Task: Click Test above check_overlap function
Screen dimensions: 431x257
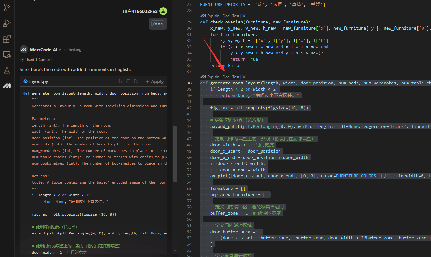Action: point(236,16)
